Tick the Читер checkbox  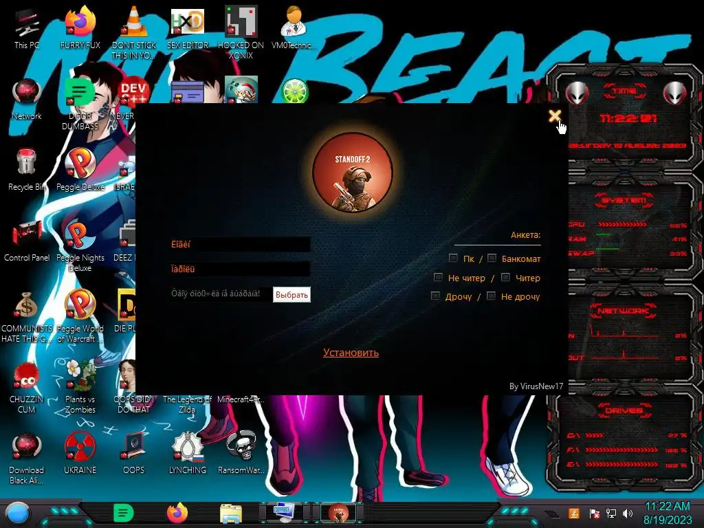(505, 277)
